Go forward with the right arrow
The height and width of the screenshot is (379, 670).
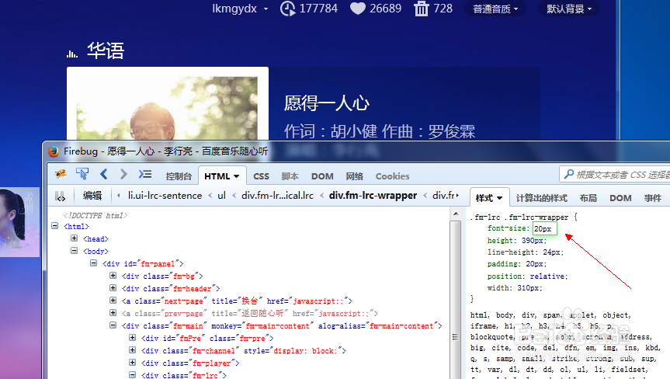124,174
